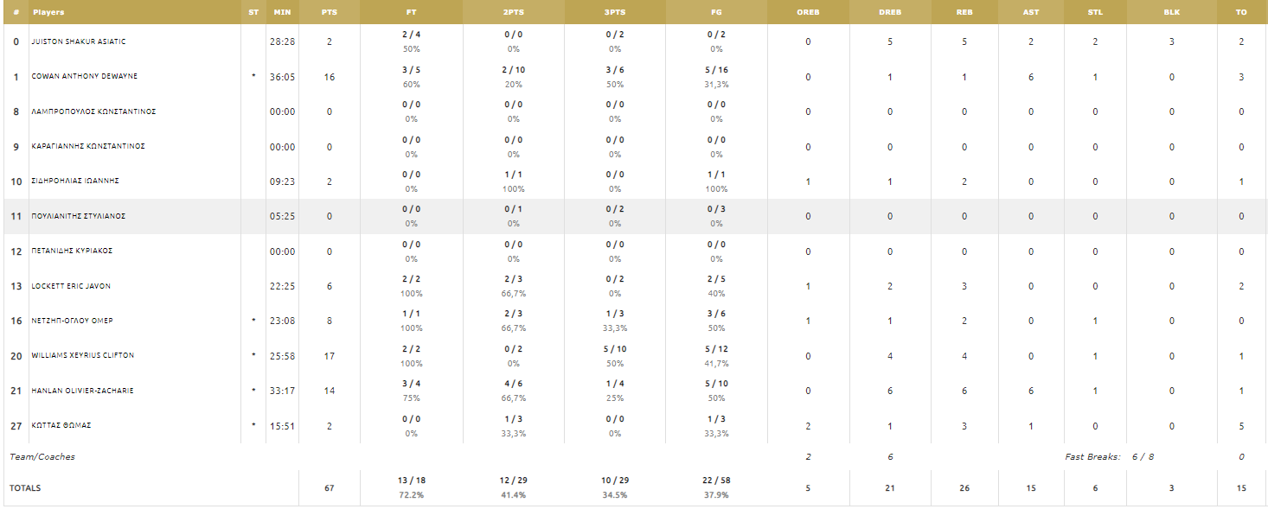Click the BLK column header
The height and width of the screenshot is (509, 1268).
point(1171,12)
